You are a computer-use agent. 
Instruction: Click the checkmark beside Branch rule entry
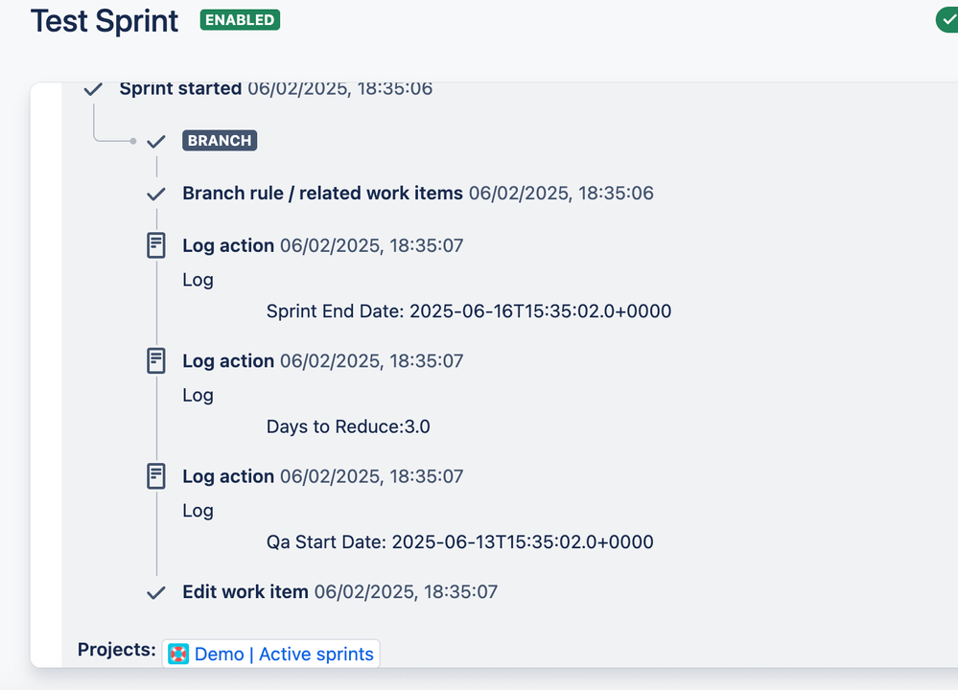[156, 194]
